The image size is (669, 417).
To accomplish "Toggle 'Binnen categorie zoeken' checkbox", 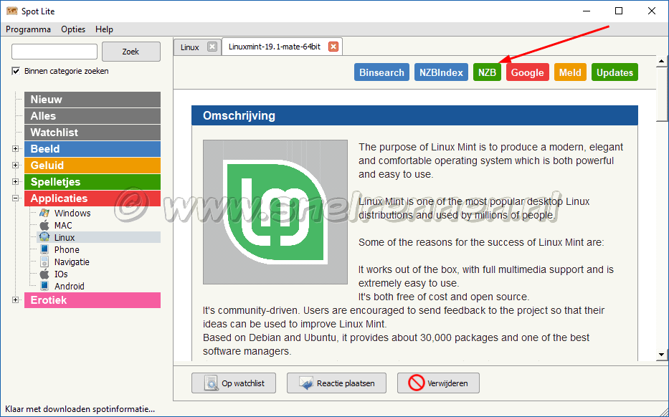I will 16,71.
